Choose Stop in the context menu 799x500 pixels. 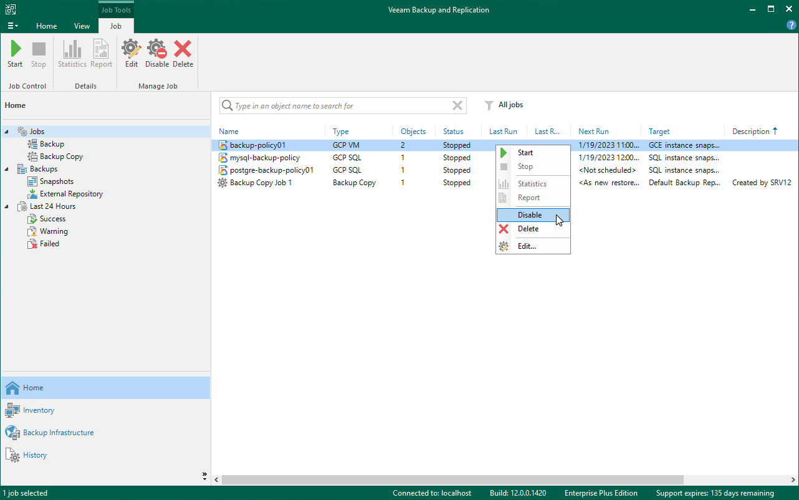coord(533,166)
